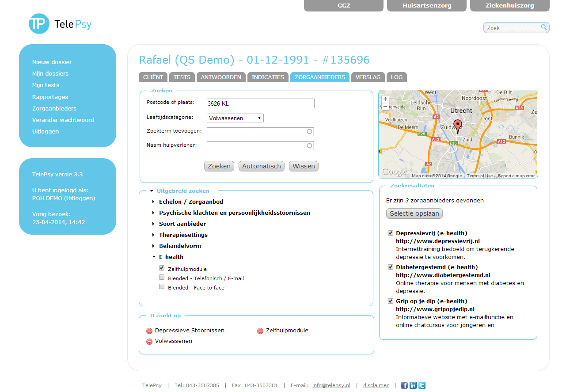
Task: Click the 'Zoeken' button
Action: pyautogui.click(x=219, y=166)
